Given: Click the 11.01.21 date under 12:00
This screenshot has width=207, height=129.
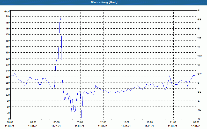Looking at the screenshot, I should click(103, 126).
